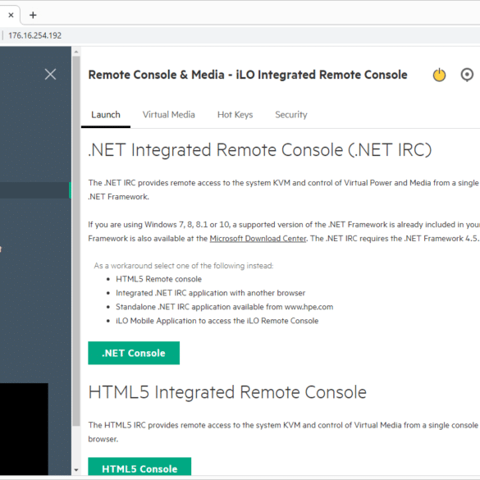Start the HTML5 Console button

(139, 467)
